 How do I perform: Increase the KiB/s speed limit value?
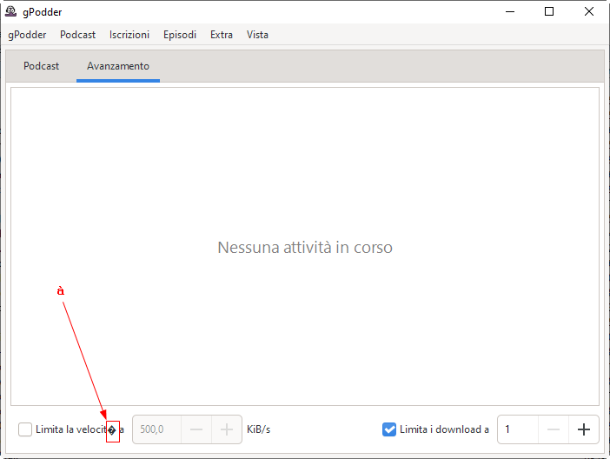[227, 429]
